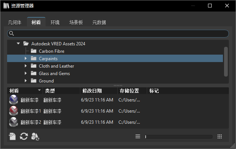Viewport: 236px width, 149px height.
Task: Select the Carpaints tree item label
Action: [48, 59]
